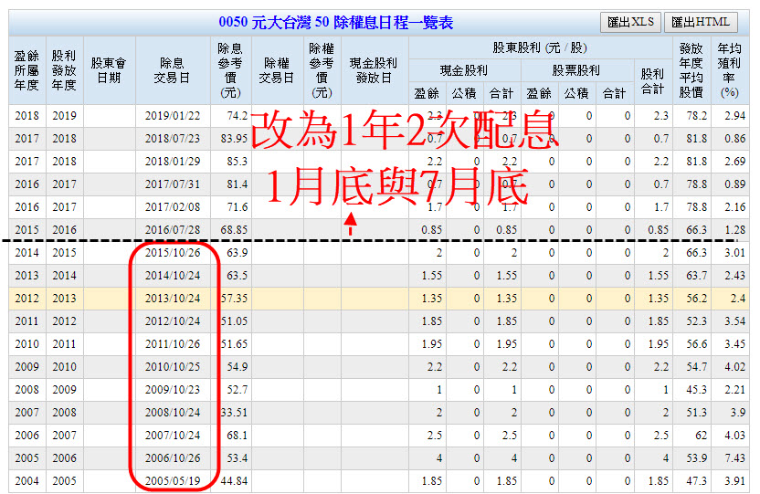This screenshot has width=760, height=494.
Task: Click reference price 44.84 in 2005 row
Action: pos(235,481)
